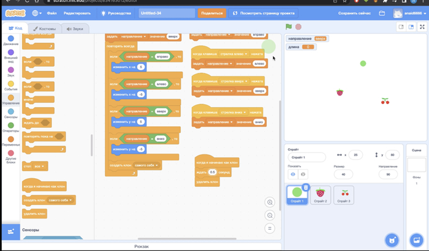Zoom in on the code workspace
Viewport: 429px width, 251px height.
pyautogui.click(x=270, y=203)
